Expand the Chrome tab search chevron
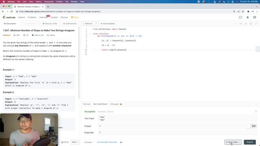This screenshot has width=260, height=146. coord(257,7)
